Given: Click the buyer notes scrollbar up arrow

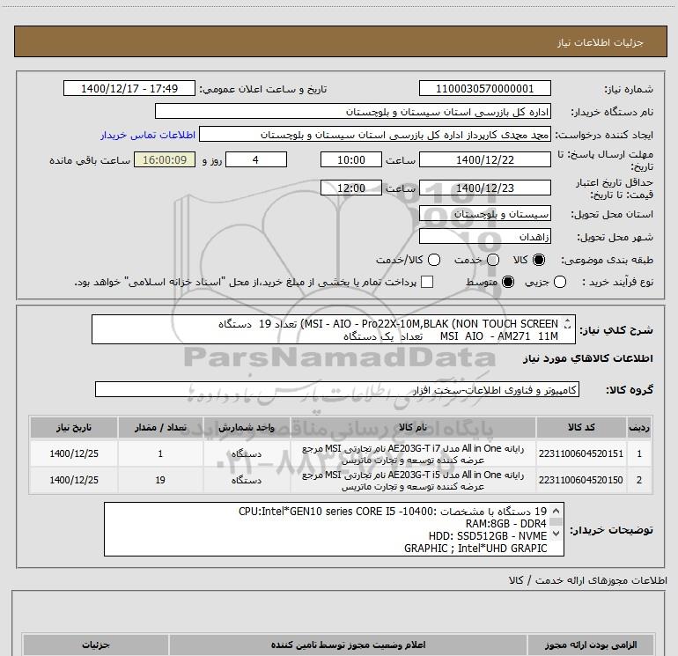Looking at the screenshot, I should (x=556, y=510).
